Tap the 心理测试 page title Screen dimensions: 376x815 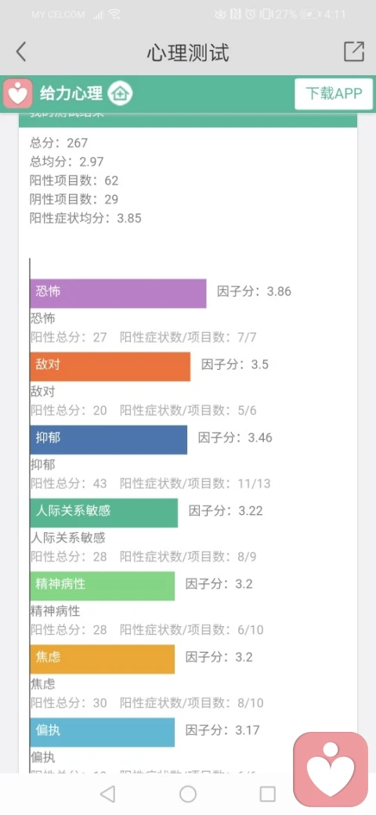[188, 53]
